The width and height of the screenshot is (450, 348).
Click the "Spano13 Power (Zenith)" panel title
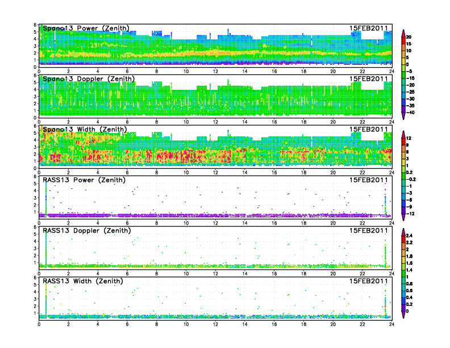click(x=86, y=28)
